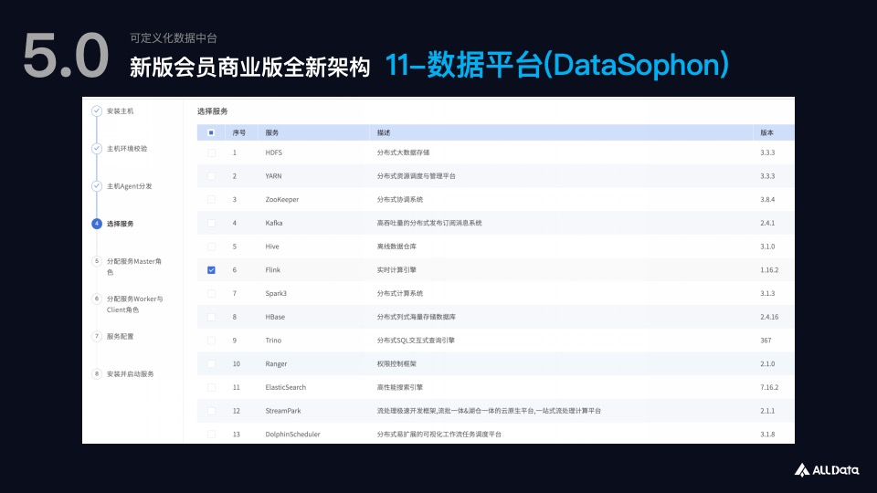Screen dimensions: 877x493
Task: Click the ZooKeeper service name
Action: [x=282, y=200]
